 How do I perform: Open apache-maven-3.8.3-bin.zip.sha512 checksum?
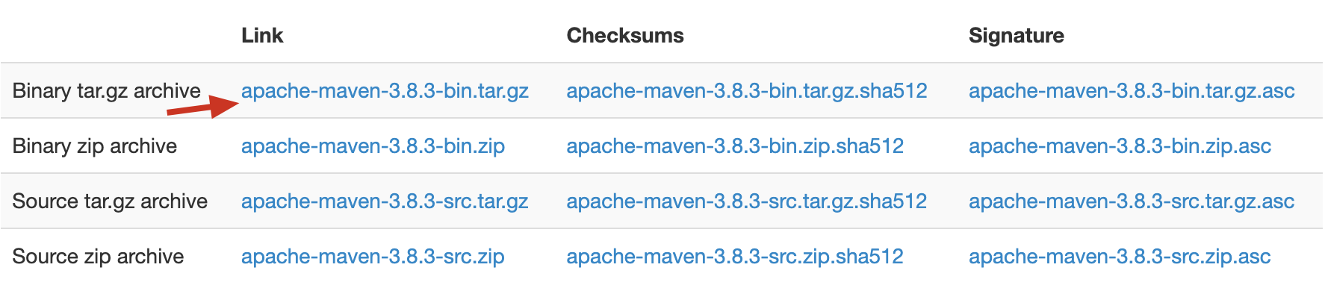click(735, 146)
